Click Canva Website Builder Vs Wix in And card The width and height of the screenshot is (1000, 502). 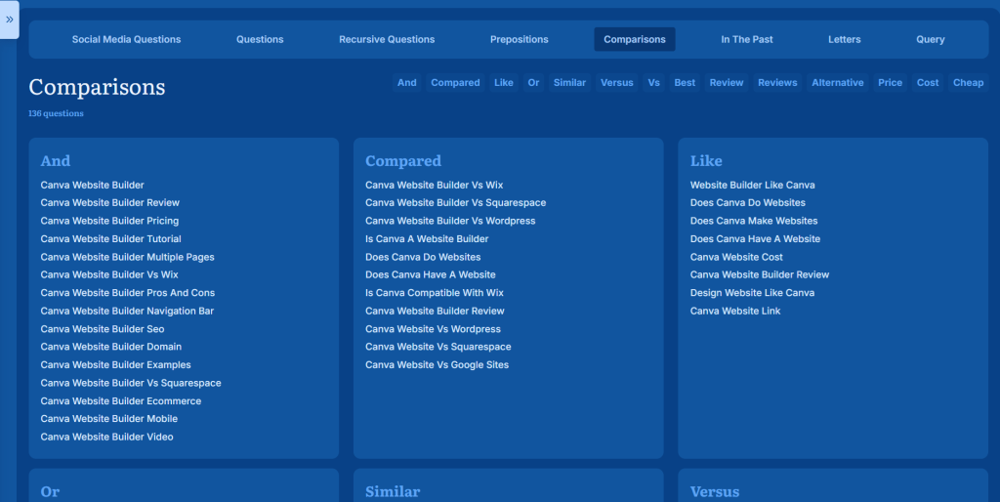click(x=109, y=274)
